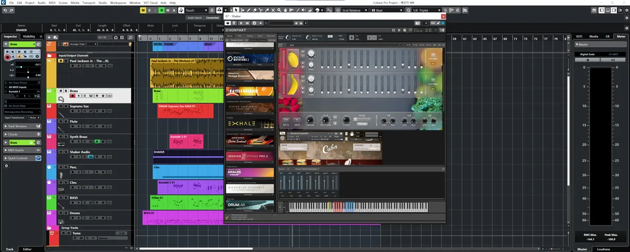Screen dimensions: 630x252
Task: Select the Erase tool
Action: [255, 10]
